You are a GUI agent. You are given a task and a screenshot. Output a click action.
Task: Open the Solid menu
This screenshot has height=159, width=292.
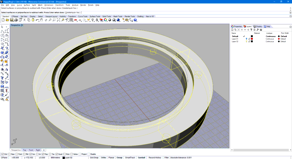coord(34,5)
